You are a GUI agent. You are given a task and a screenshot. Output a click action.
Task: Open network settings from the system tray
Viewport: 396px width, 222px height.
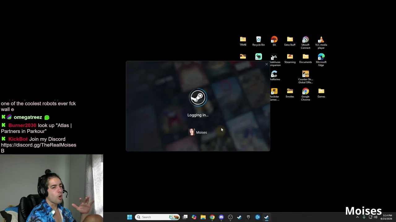(370, 217)
